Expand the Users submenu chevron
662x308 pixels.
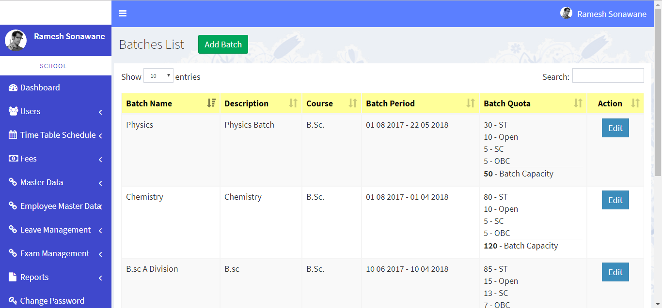click(x=100, y=112)
